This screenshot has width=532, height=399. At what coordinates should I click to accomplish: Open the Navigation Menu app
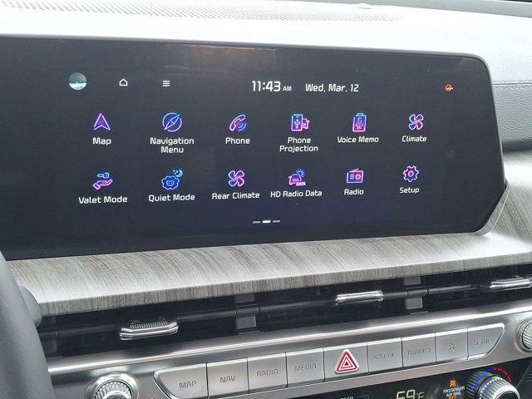tap(172, 133)
